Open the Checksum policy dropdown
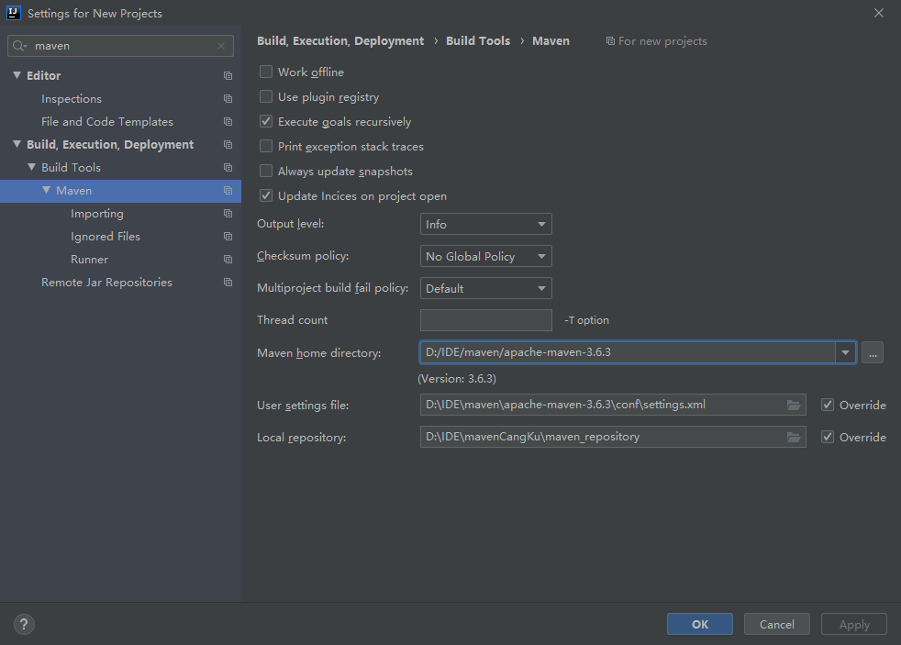 pyautogui.click(x=486, y=256)
